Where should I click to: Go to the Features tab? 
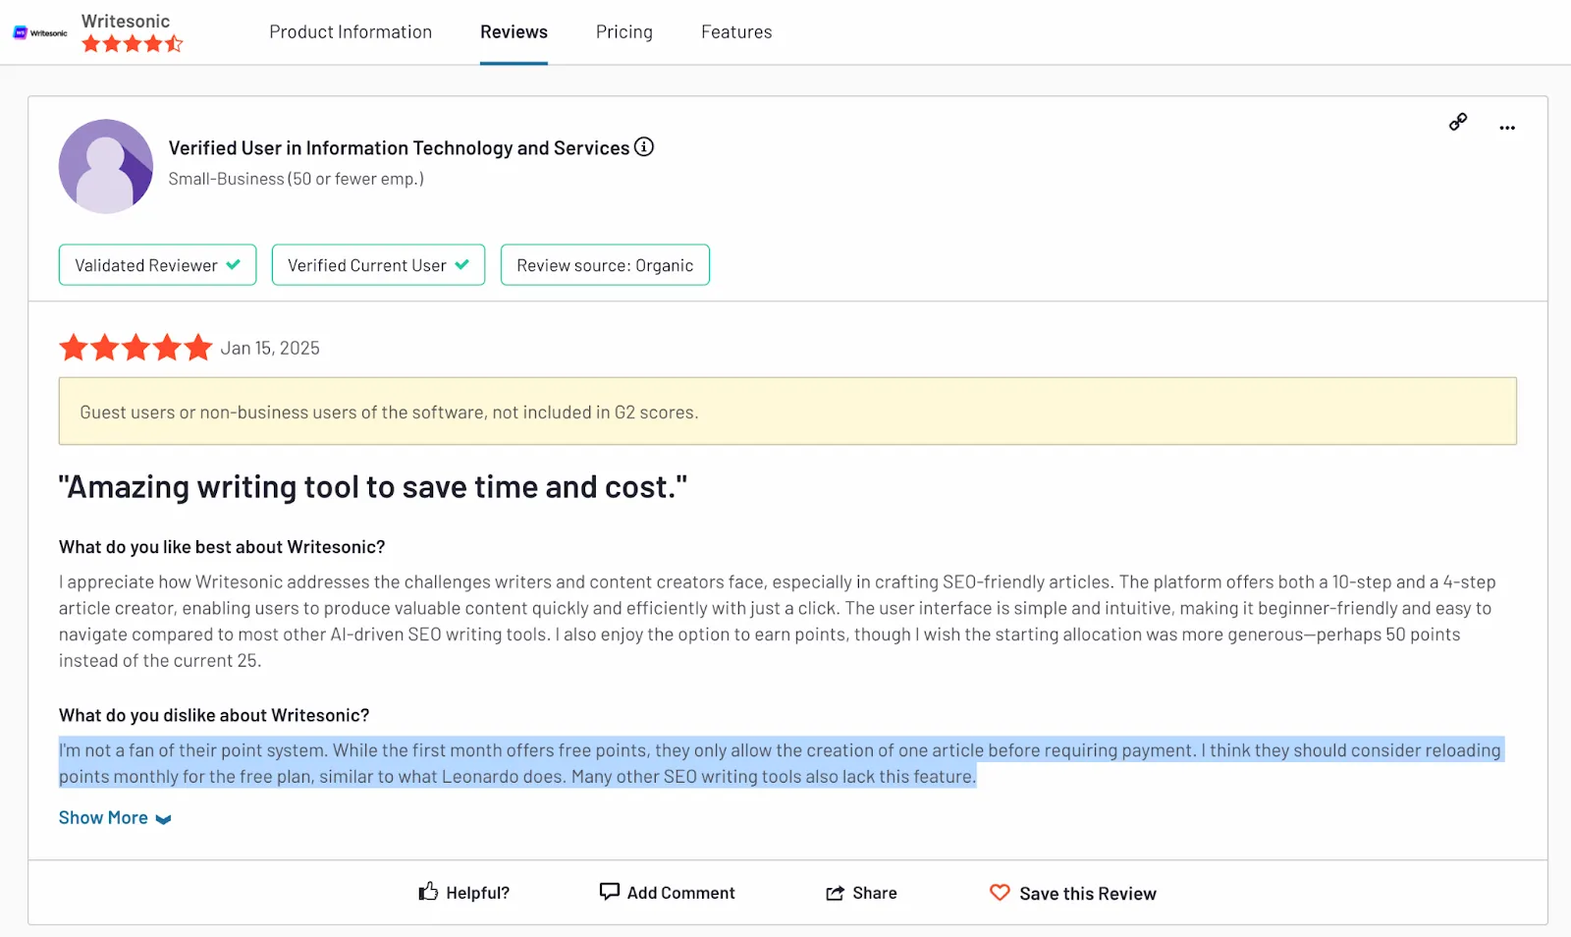pyautogui.click(x=736, y=31)
